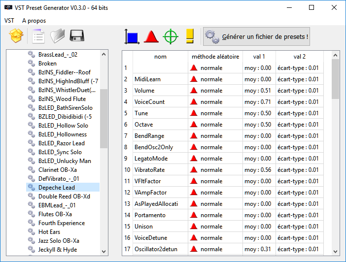Viewport: 346px width, 262px height.
Task: Click 'Générer un fichier de presets !' button
Action: pos(256,36)
